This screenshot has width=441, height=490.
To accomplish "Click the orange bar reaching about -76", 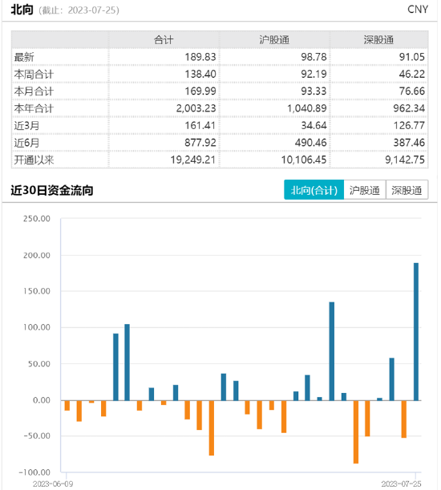I will pyautogui.click(x=212, y=427).
